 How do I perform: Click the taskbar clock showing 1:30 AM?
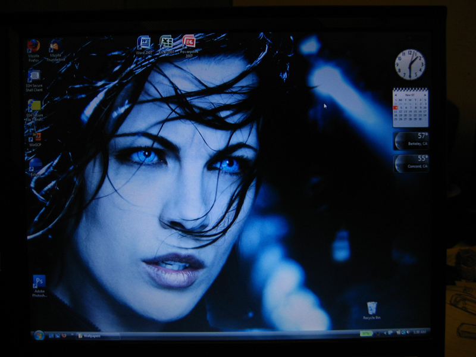[420, 332]
